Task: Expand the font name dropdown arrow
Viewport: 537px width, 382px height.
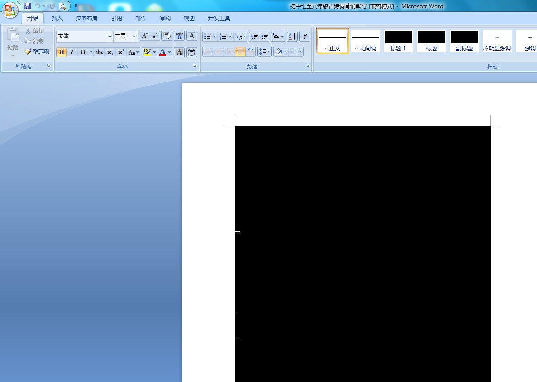Action: click(110, 36)
